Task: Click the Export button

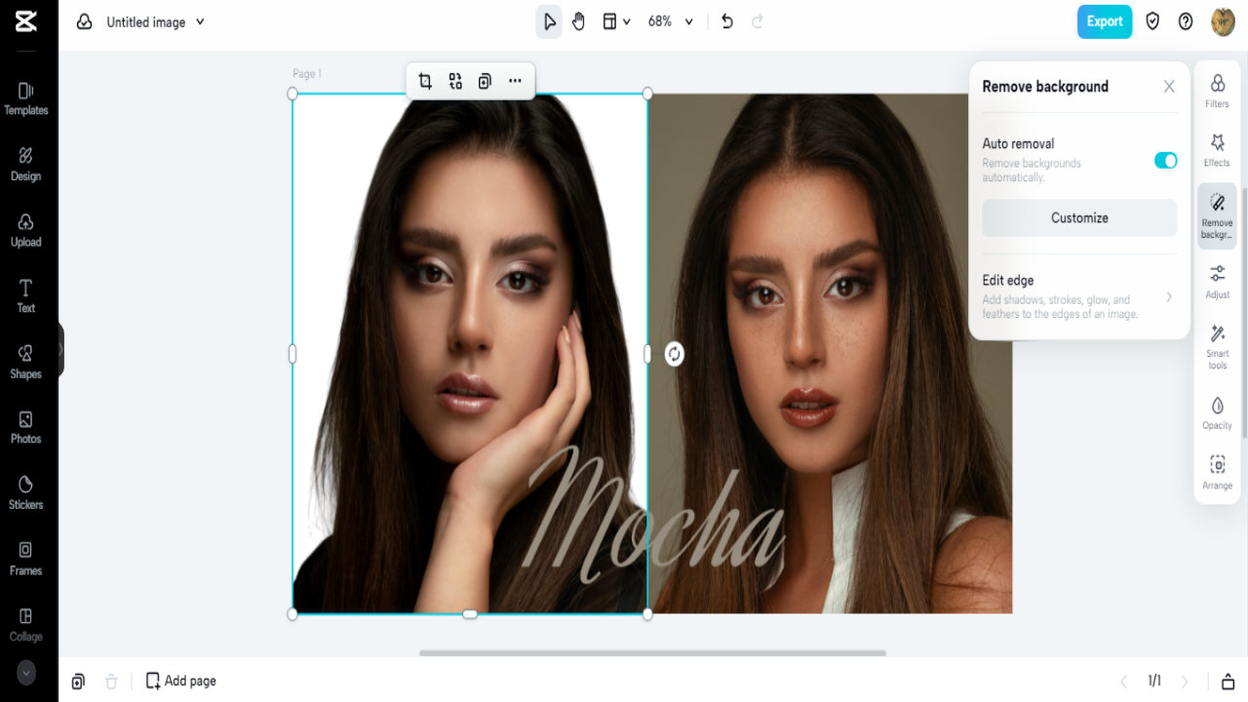Action: (1105, 20)
